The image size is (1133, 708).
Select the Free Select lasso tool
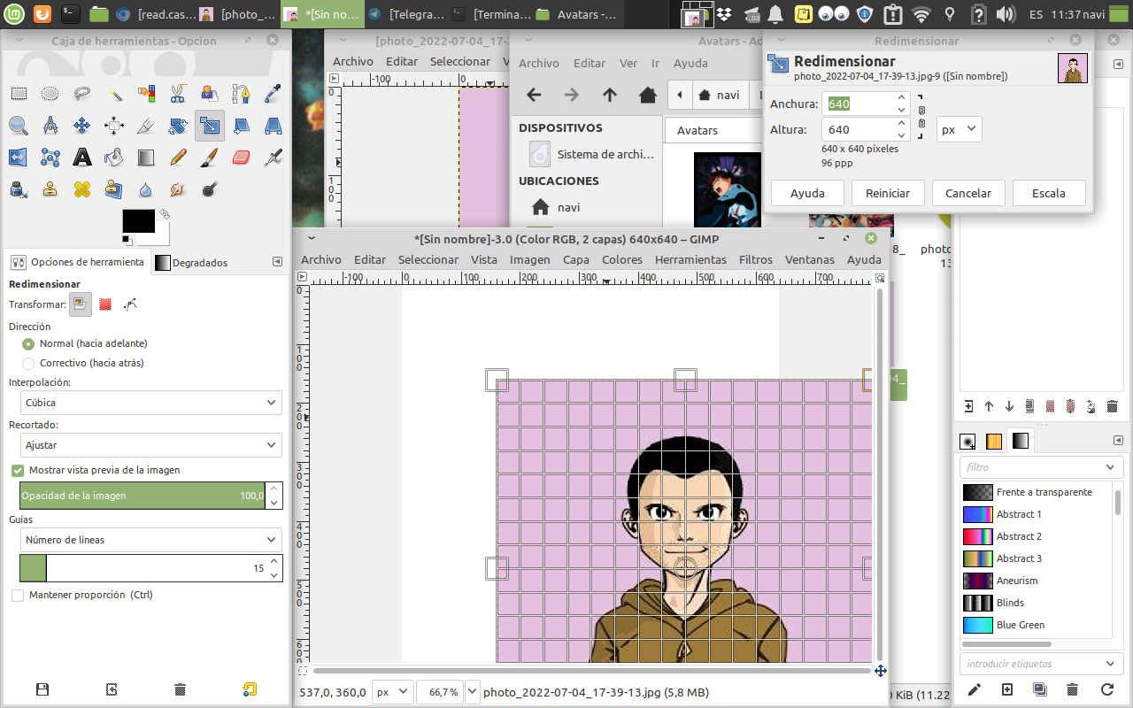pyautogui.click(x=82, y=94)
